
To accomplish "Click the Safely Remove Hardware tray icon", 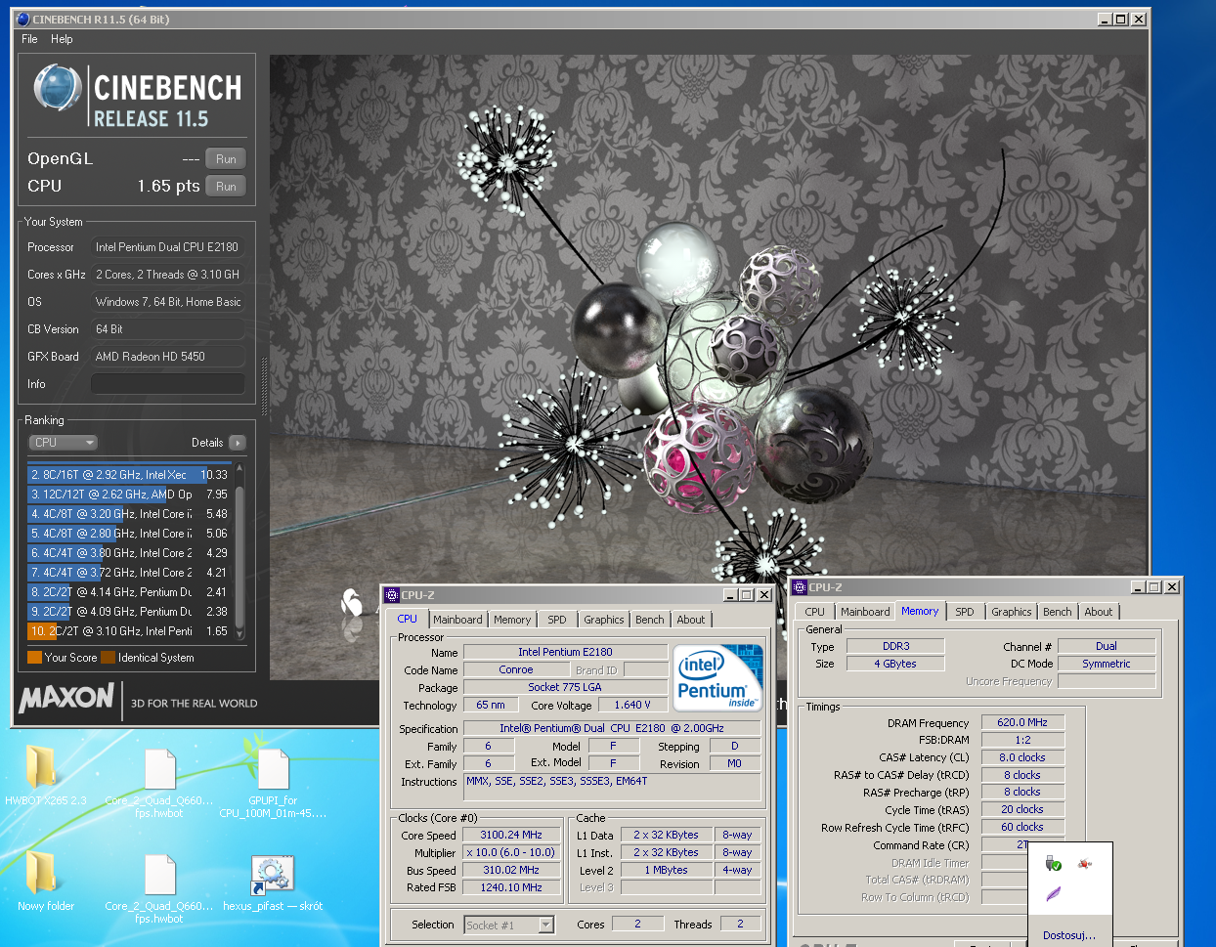I will pos(1053,863).
